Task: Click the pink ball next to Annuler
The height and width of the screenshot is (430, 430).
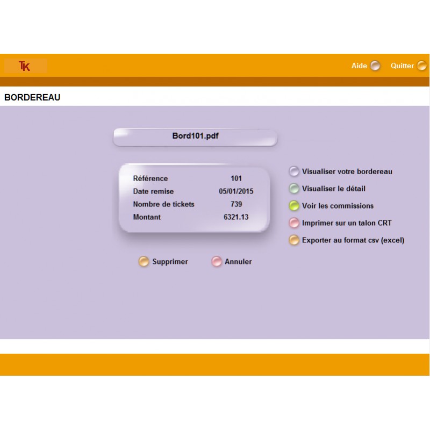Action: point(217,262)
